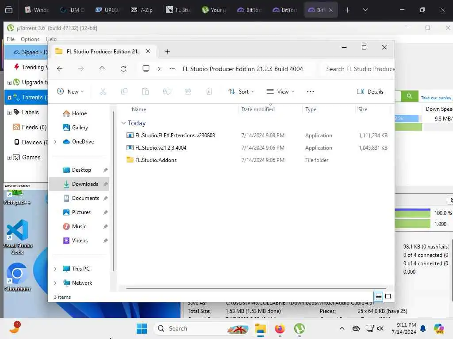Viewport: 453px width, 339px height.
Task: Click the Copy toolbar icon
Action: [x=124, y=92]
